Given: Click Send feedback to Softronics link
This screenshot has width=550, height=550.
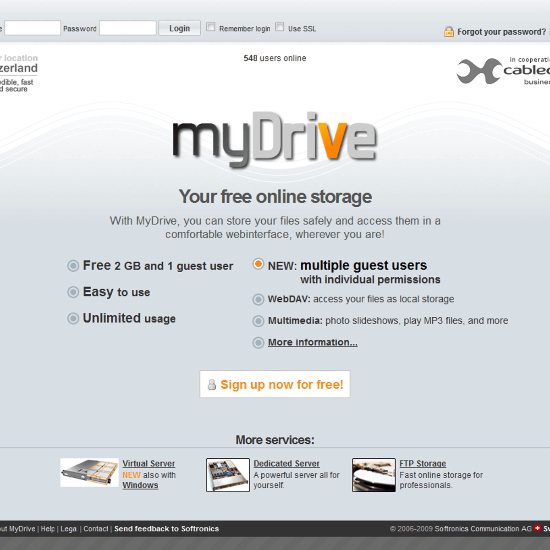Looking at the screenshot, I should tap(166, 528).
